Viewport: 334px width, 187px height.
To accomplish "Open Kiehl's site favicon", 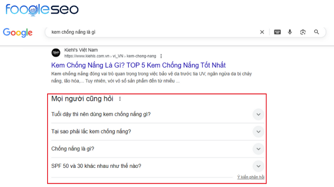I will pyautogui.click(x=56, y=53).
